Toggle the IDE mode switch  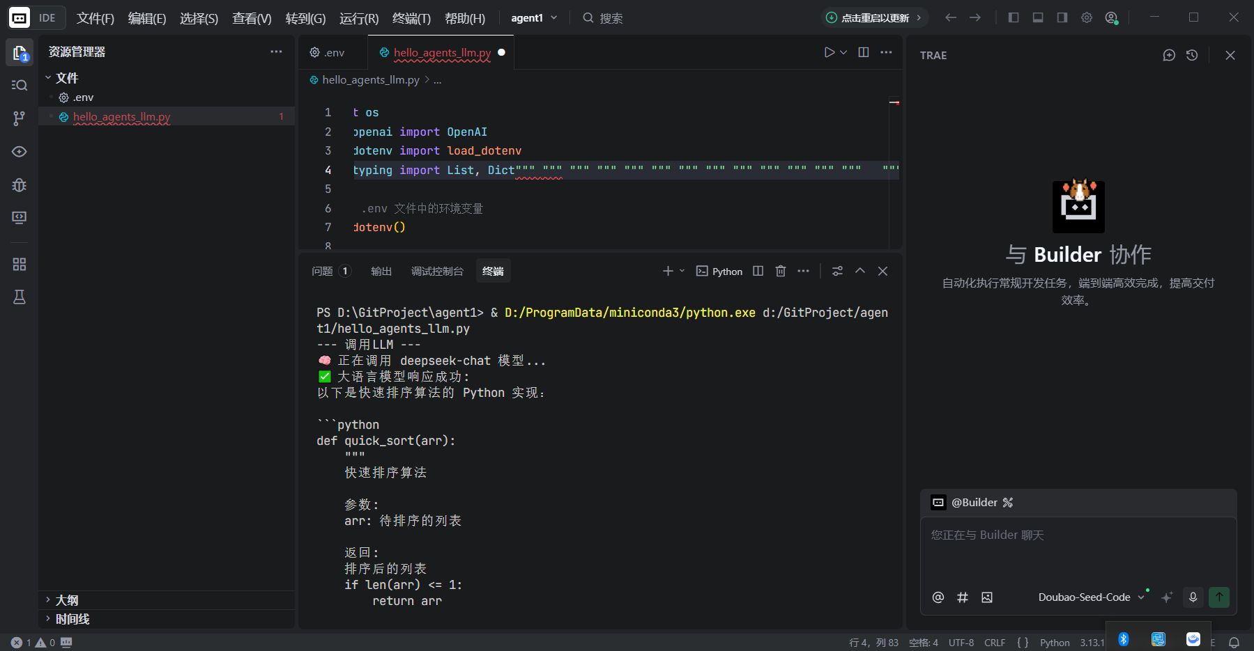pyautogui.click(x=37, y=17)
